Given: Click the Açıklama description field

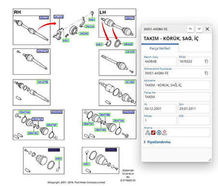Looking at the screenshot, I should tap(177, 85).
